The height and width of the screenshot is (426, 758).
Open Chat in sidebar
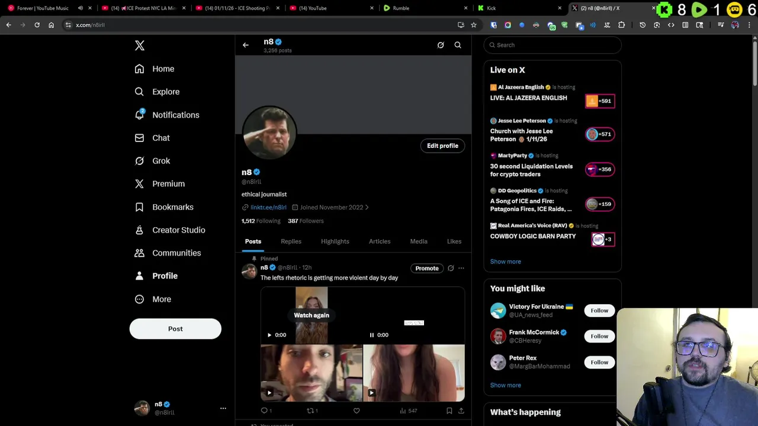[152, 138]
